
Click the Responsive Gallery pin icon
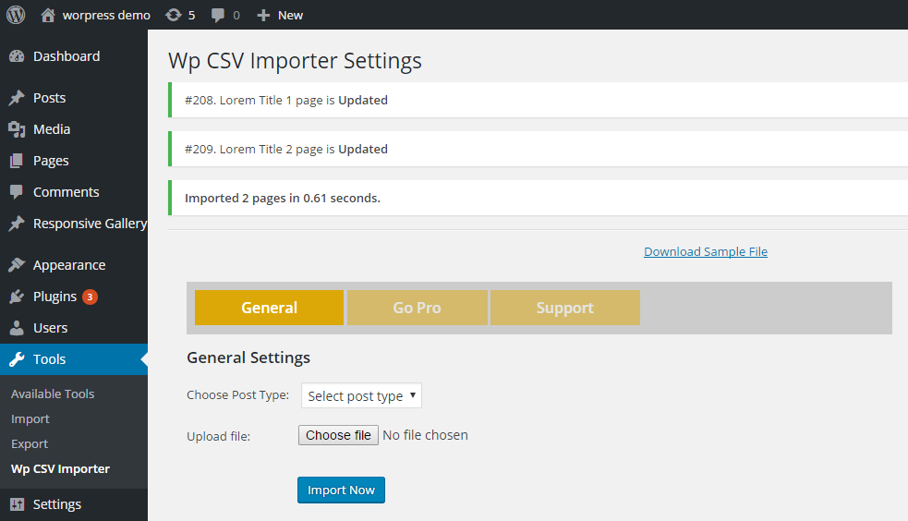[17, 224]
